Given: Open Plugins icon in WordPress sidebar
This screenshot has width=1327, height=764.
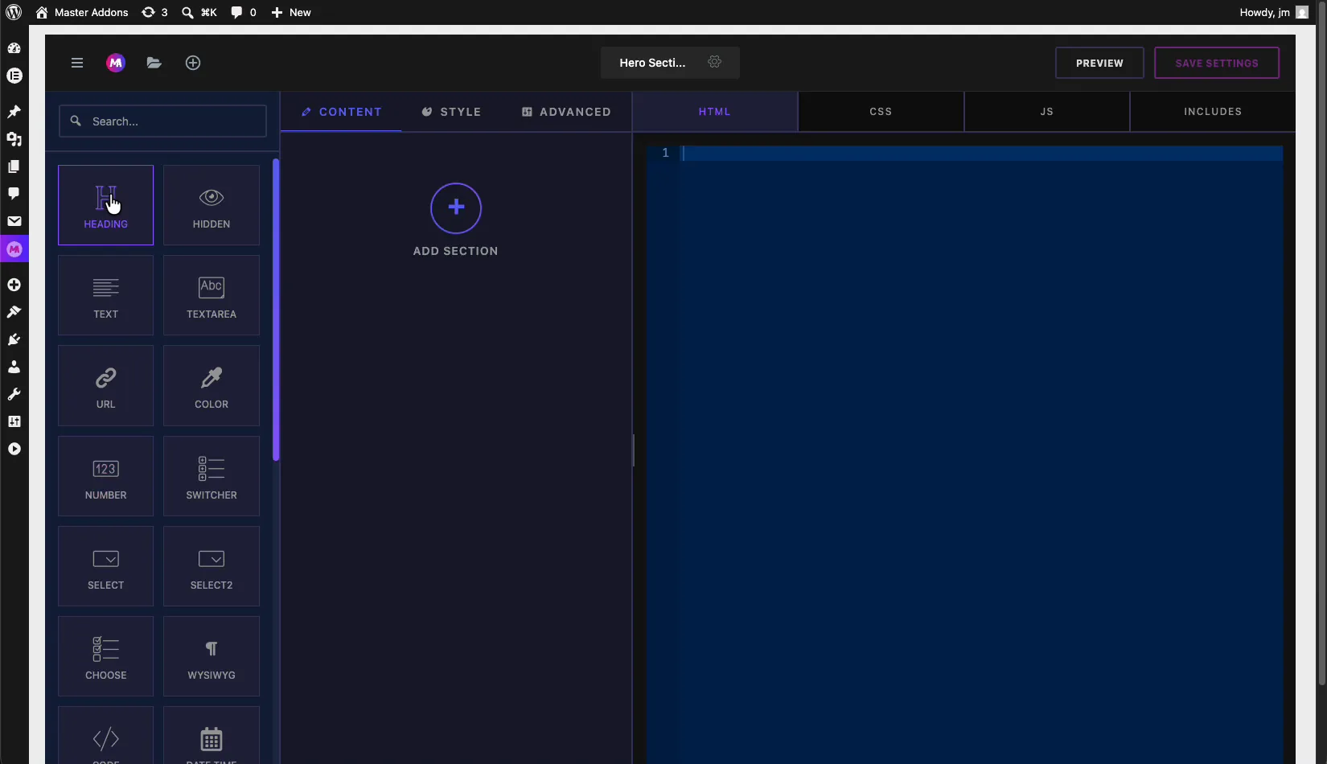Looking at the screenshot, I should (x=14, y=339).
